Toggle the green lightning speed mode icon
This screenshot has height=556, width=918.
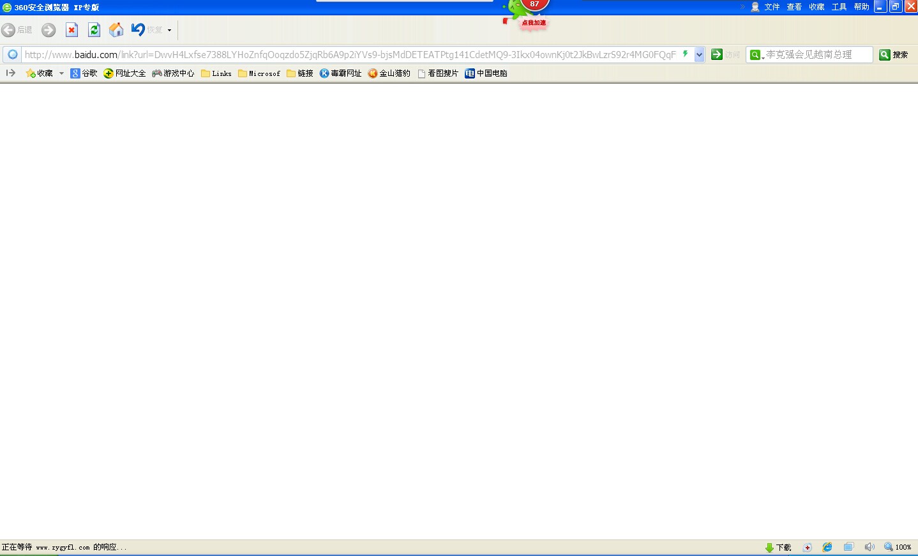coord(685,54)
